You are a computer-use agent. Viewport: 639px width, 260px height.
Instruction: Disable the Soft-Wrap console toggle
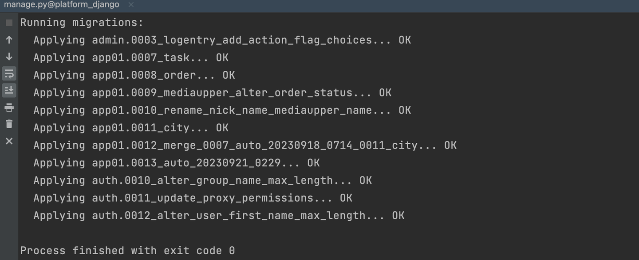click(9, 73)
